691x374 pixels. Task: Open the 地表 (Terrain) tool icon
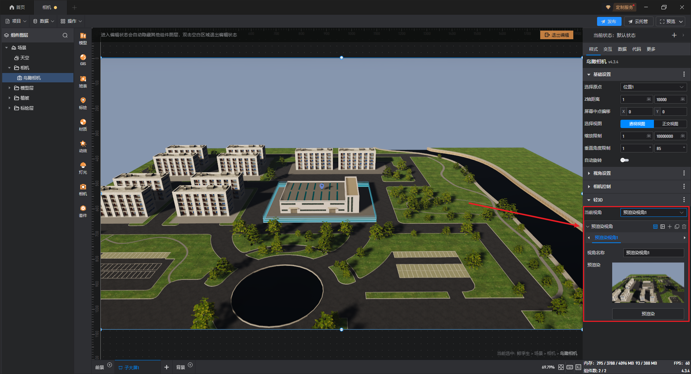(x=83, y=81)
